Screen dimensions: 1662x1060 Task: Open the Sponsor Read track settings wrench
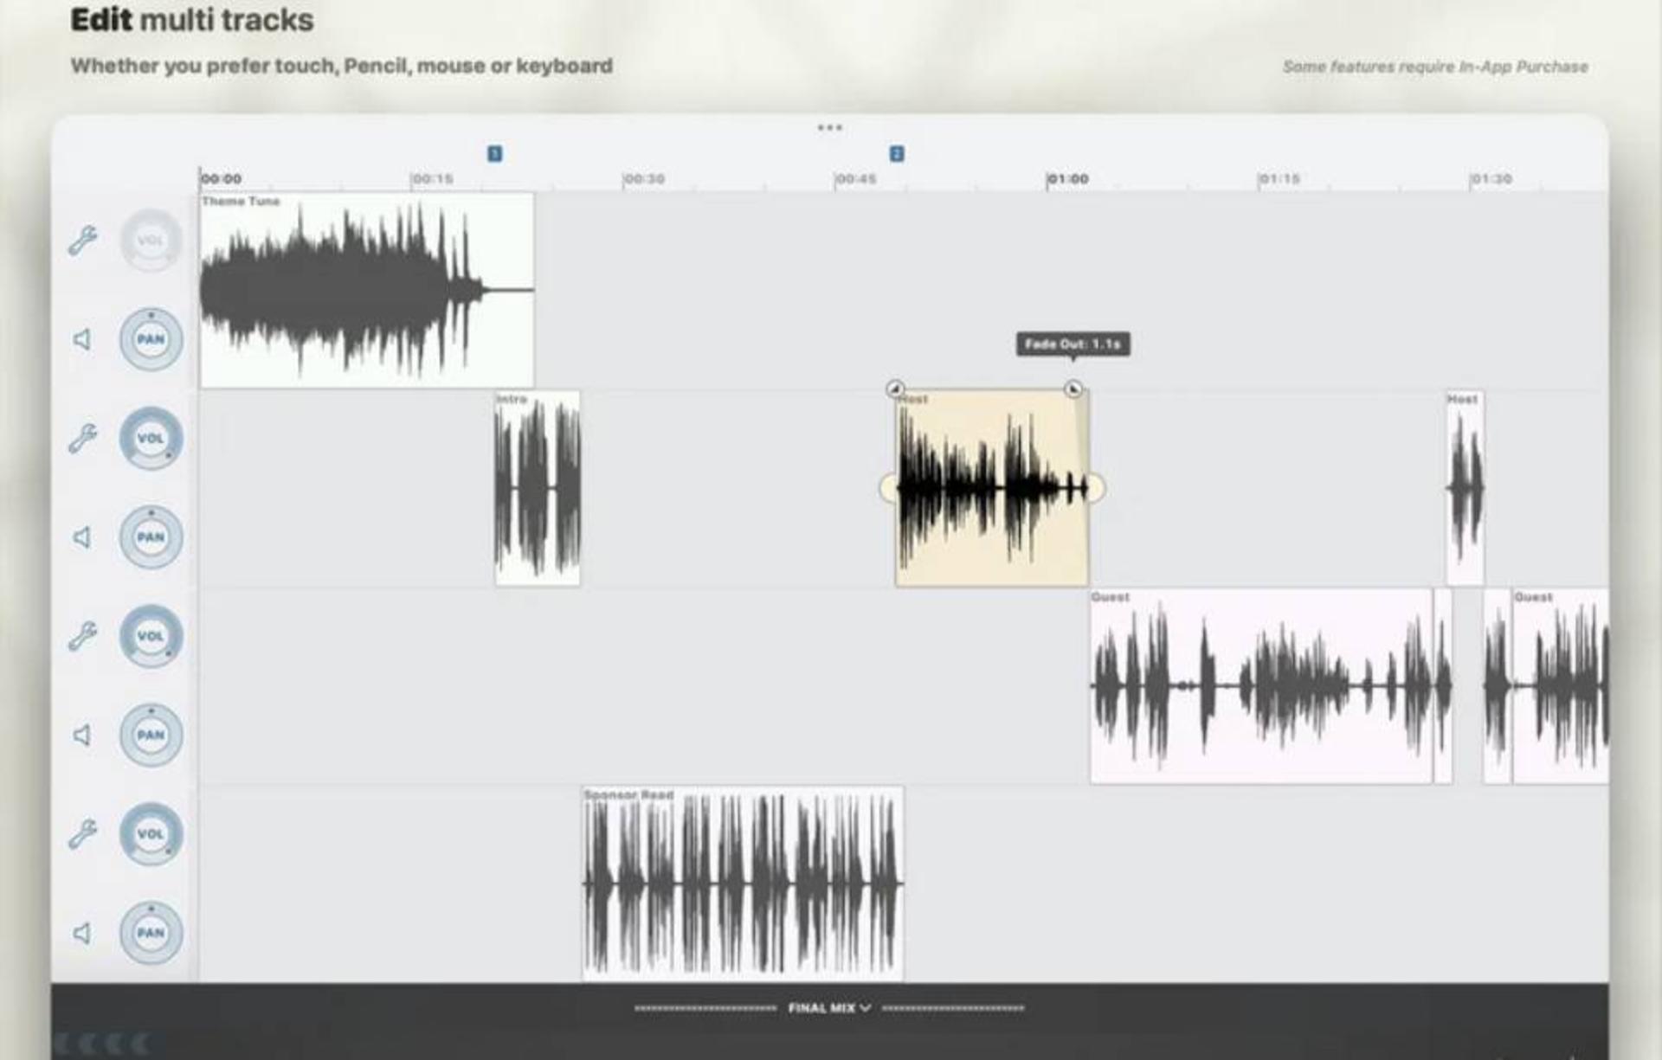(82, 833)
